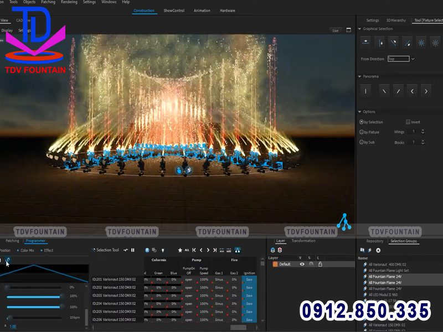The image size is (443, 332).
Task: Open the Windows menu
Action: click(109, 2)
